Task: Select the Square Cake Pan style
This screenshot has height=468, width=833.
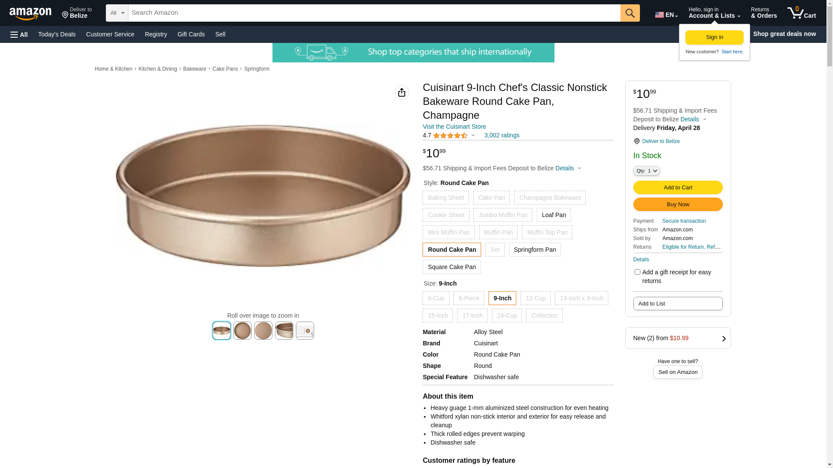Action: [452, 267]
